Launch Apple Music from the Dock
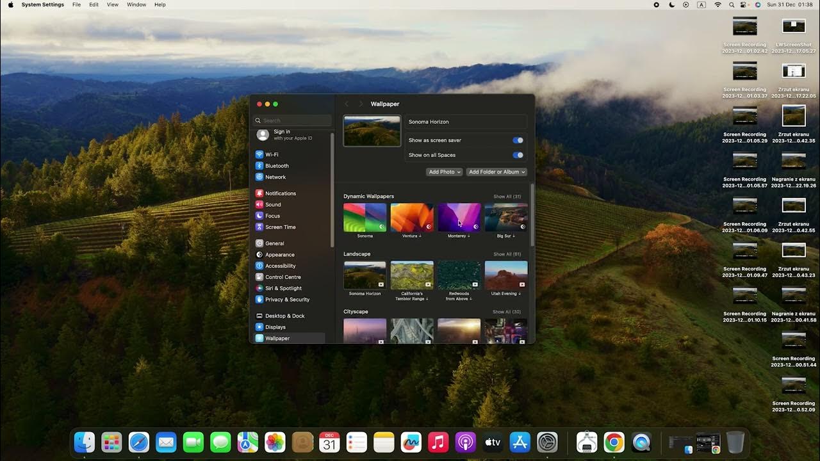 click(438, 442)
